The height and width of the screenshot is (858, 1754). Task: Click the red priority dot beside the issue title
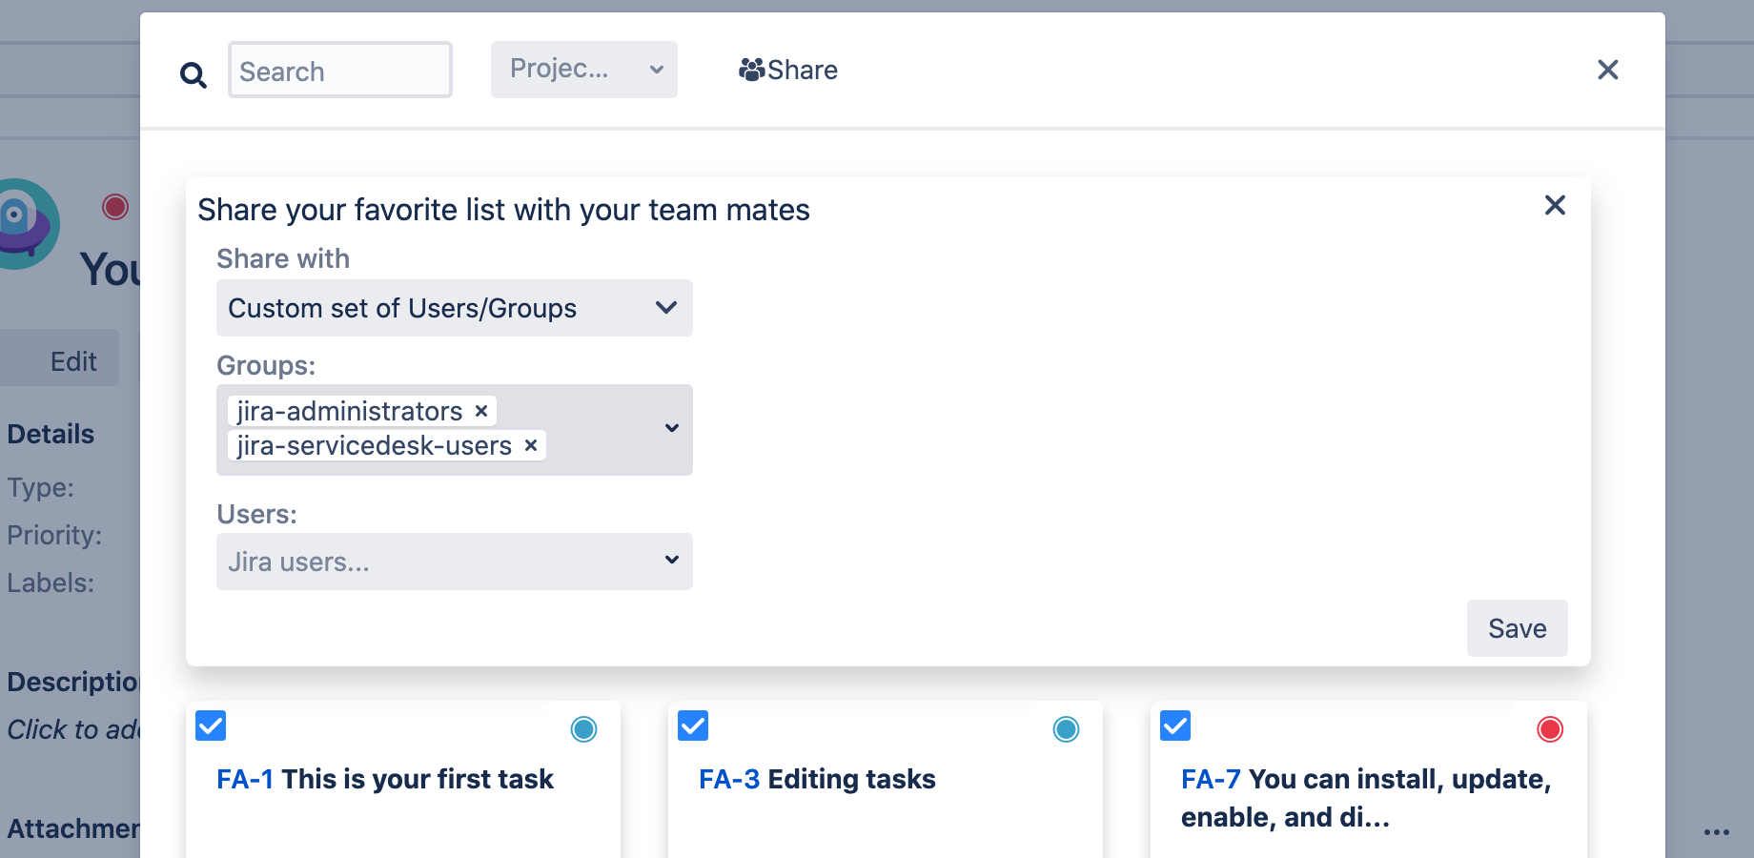[114, 206]
